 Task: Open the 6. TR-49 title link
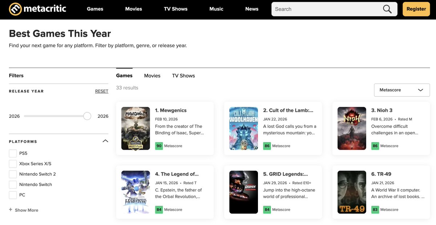[381, 174]
